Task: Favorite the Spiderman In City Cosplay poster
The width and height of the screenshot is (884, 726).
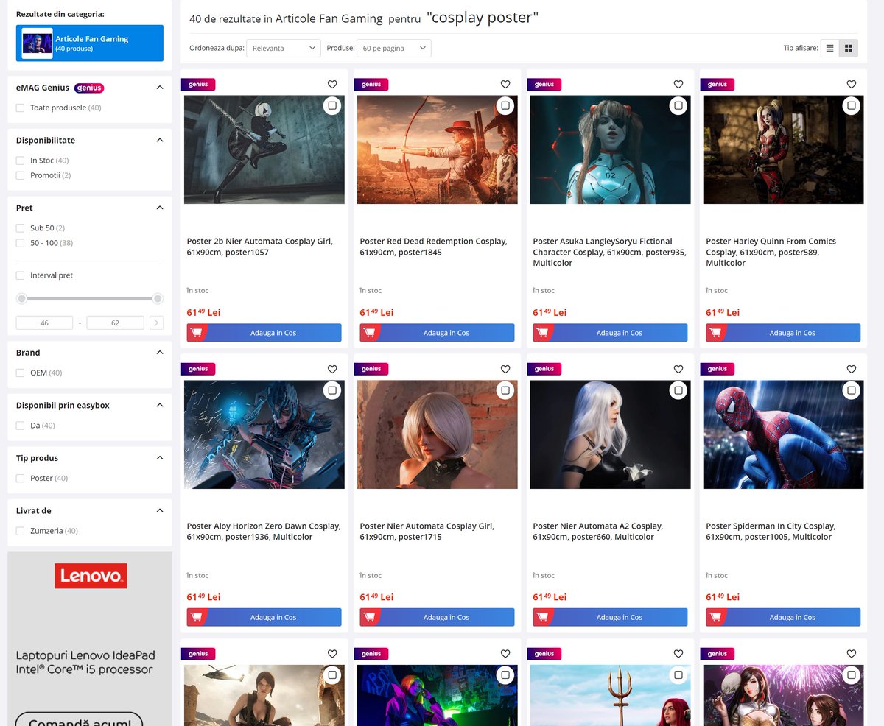Action: 852,369
